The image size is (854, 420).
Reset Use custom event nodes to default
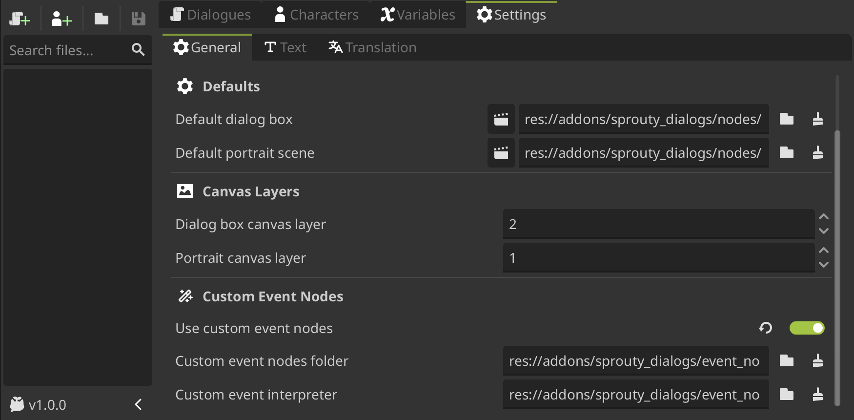[x=766, y=328]
